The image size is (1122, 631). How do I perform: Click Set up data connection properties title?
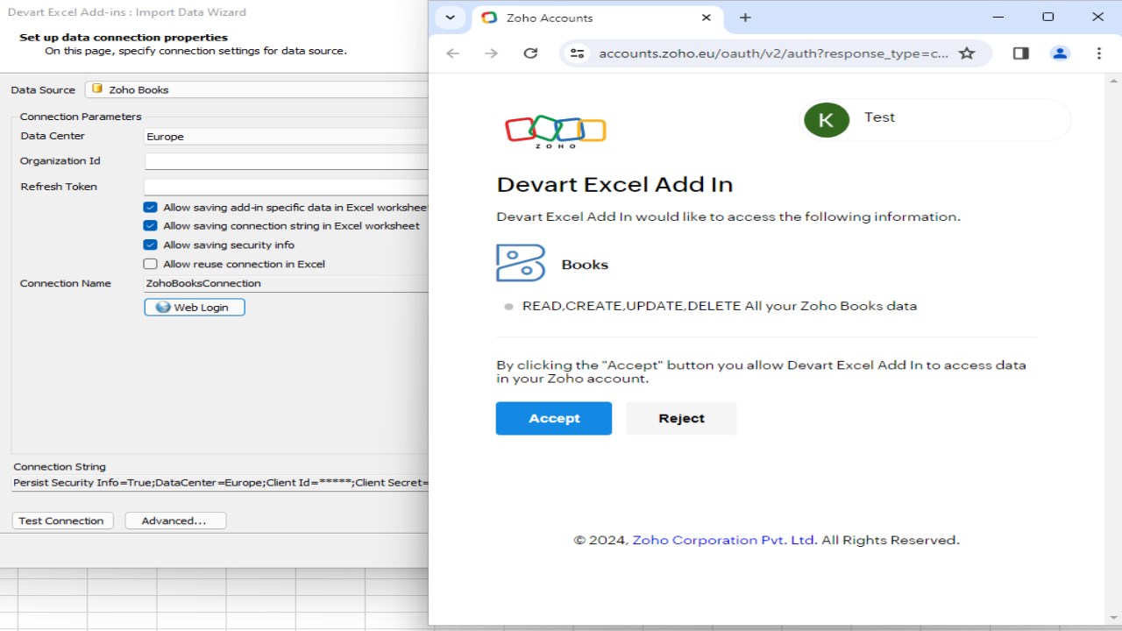pyautogui.click(x=124, y=38)
